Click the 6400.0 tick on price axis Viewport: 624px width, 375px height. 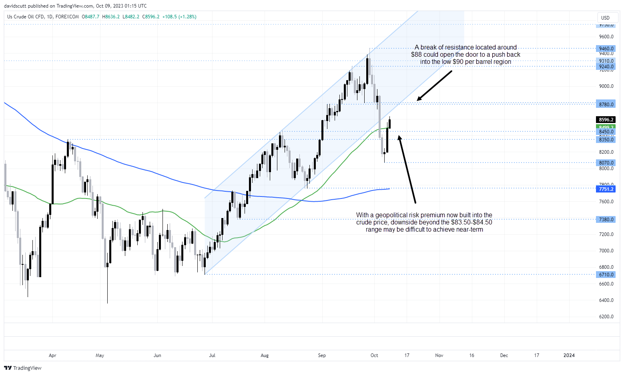(606, 300)
